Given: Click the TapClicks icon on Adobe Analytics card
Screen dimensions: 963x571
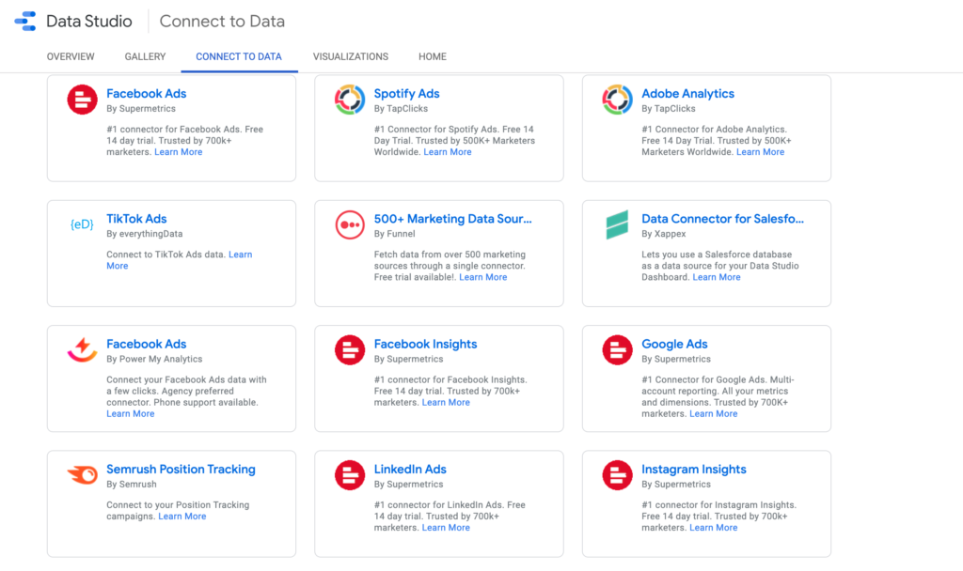Looking at the screenshot, I should coord(617,100).
